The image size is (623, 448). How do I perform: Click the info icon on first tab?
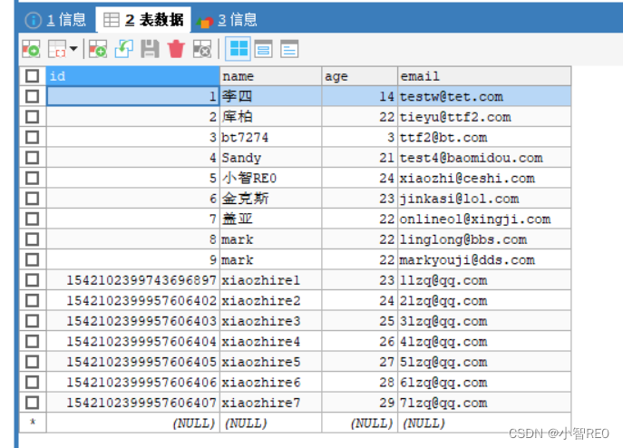coord(34,20)
